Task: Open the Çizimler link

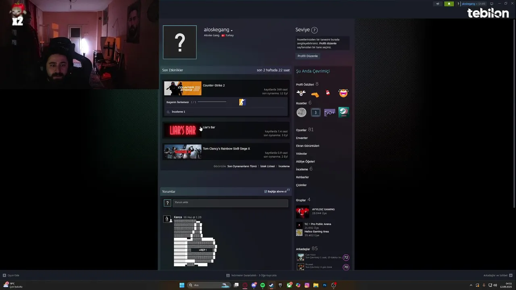Action: pos(301,185)
